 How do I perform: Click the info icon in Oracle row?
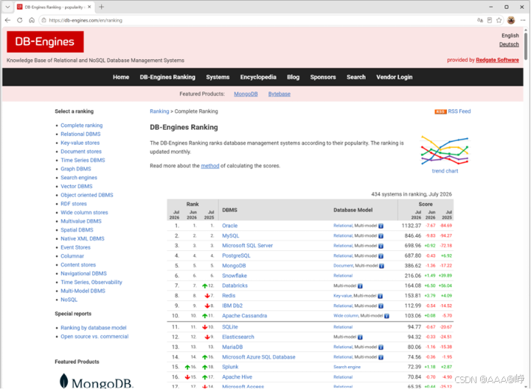381,226
